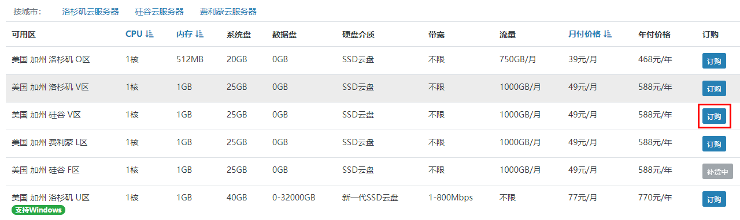
Task: Sort table by the CPU sort icon
Action: 150,35
